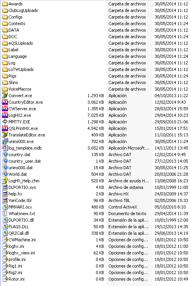Select the QSLPrintHX.exe icon

[5, 128]
